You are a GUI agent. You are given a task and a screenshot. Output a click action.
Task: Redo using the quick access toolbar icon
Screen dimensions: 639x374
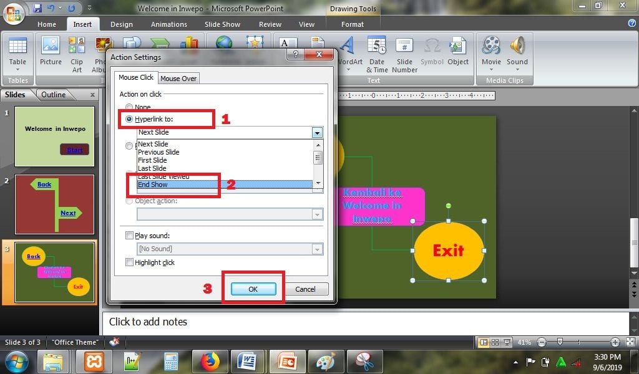click(71, 8)
